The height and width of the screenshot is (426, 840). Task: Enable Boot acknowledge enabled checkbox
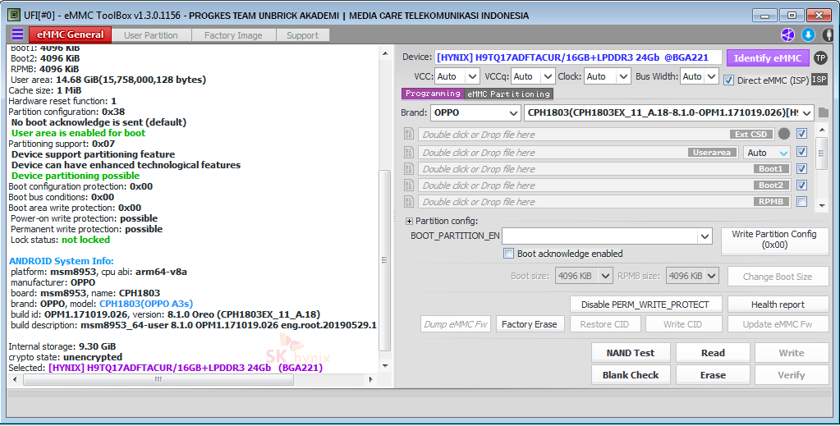click(508, 254)
